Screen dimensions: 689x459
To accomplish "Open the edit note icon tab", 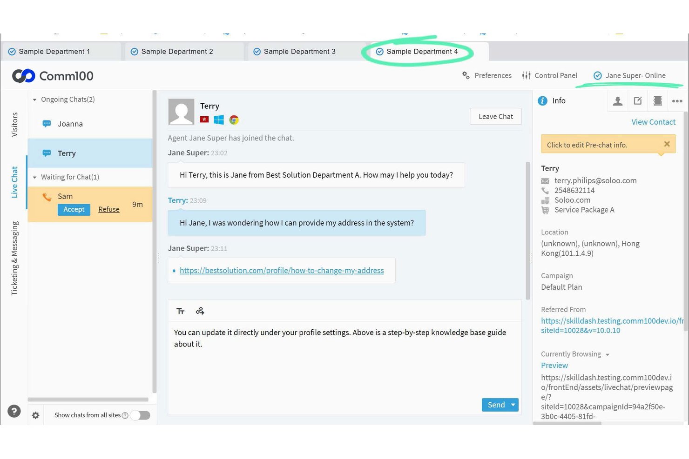I will coord(638,101).
